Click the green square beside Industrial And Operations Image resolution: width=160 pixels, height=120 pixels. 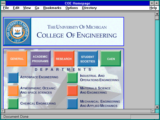coord(72,77)
